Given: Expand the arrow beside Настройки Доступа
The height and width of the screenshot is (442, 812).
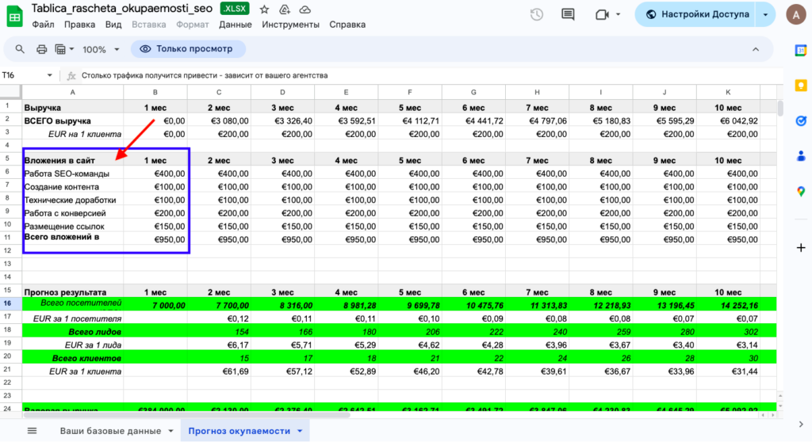Looking at the screenshot, I should (x=765, y=14).
